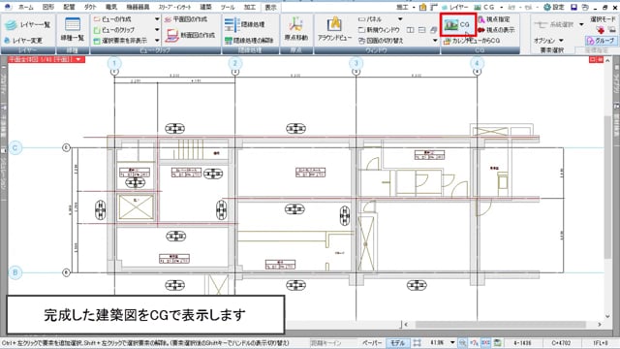Open the 線種一覧 line type list
The width and height of the screenshot is (620, 349).
(73, 30)
